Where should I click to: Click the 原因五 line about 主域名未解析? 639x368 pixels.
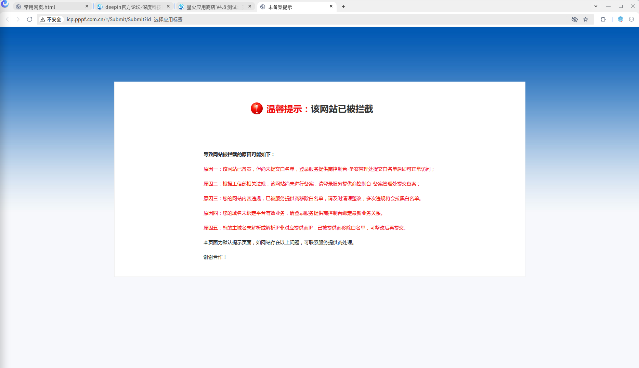pos(305,228)
